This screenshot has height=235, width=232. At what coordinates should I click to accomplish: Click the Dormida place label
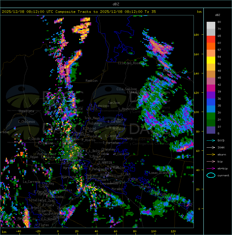160,194
